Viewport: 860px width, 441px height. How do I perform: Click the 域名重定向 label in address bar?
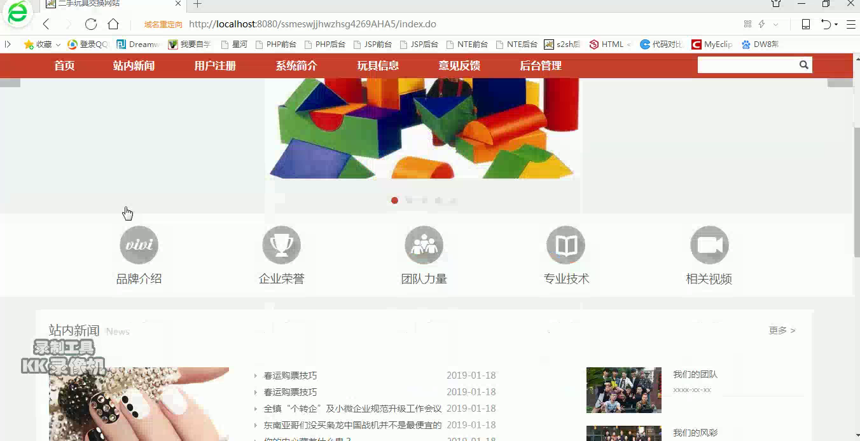pos(163,25)
